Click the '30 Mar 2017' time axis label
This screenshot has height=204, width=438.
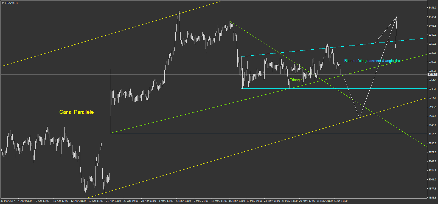click(8, 201)
